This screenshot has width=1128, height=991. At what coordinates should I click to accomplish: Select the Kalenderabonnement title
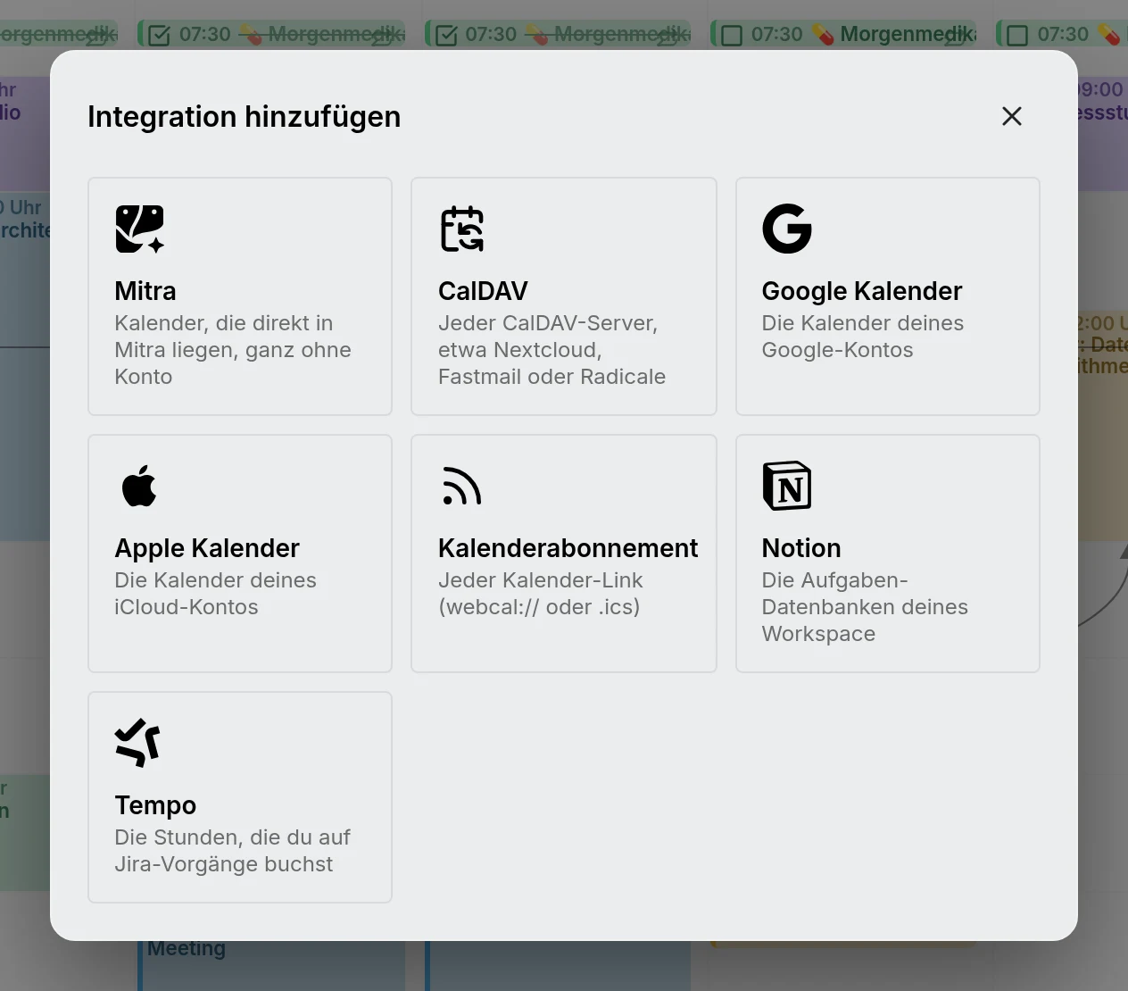tap(568, 548)
